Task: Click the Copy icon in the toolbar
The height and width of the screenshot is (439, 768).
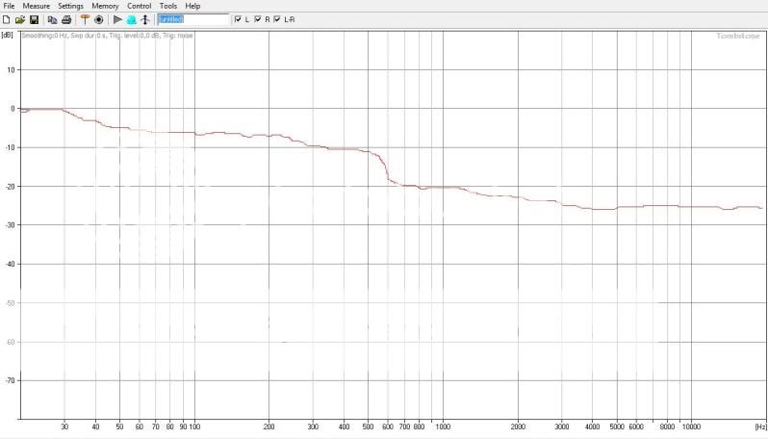Action: pos(53,19)
